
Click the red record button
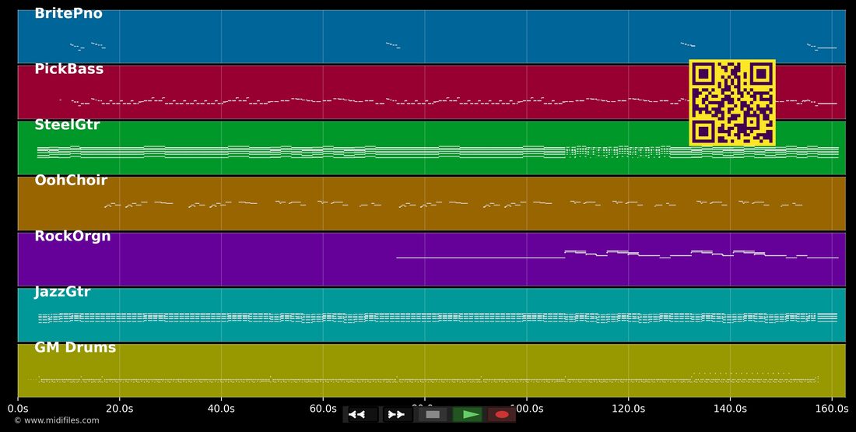tap(502, 415)
